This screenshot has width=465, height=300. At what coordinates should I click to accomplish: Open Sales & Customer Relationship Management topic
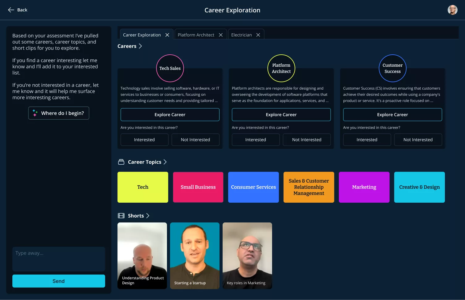309,187
